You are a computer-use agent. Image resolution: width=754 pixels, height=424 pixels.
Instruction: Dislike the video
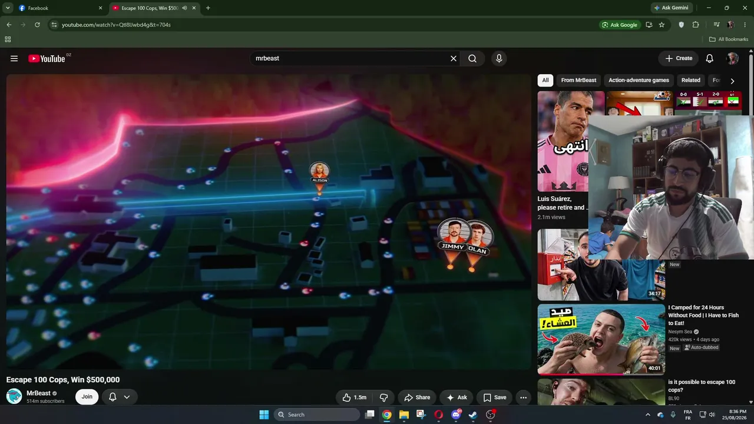[x=383, y=397]
